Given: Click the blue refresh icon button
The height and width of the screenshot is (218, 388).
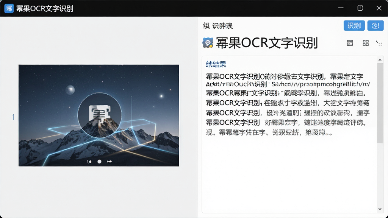Looking at the screenshot, I should tap(375, 25).
